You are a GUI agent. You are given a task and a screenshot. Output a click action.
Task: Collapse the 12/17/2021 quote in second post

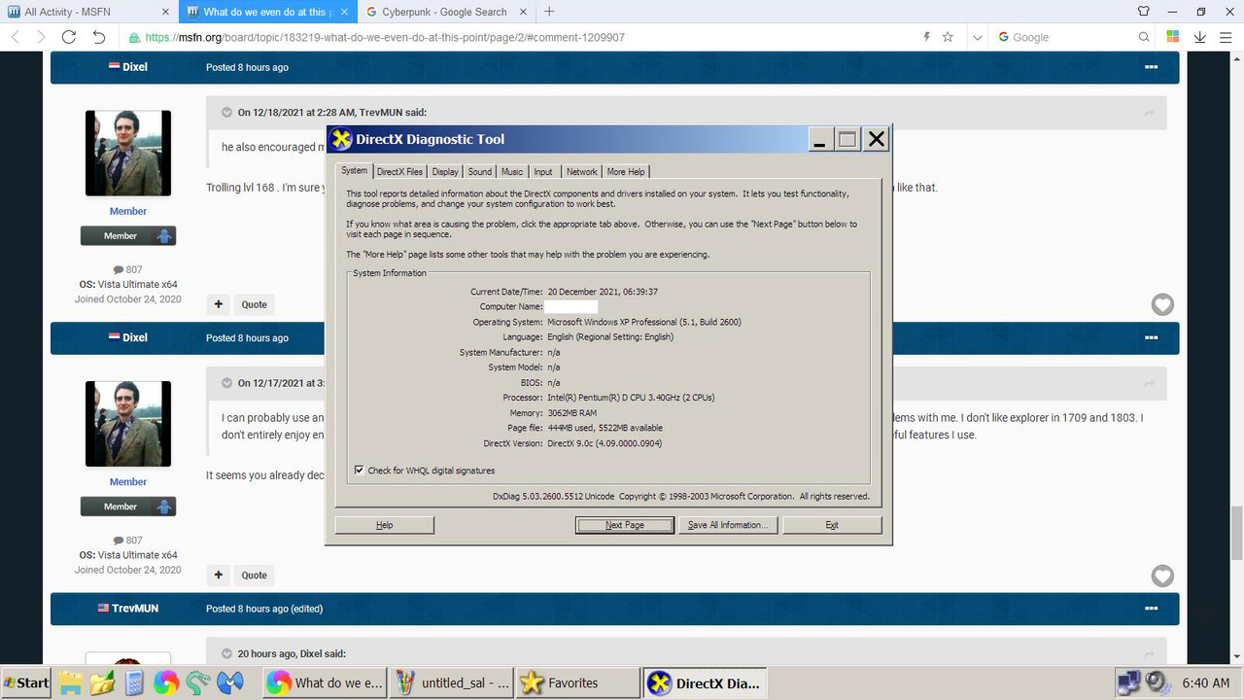tap(227, 383)
